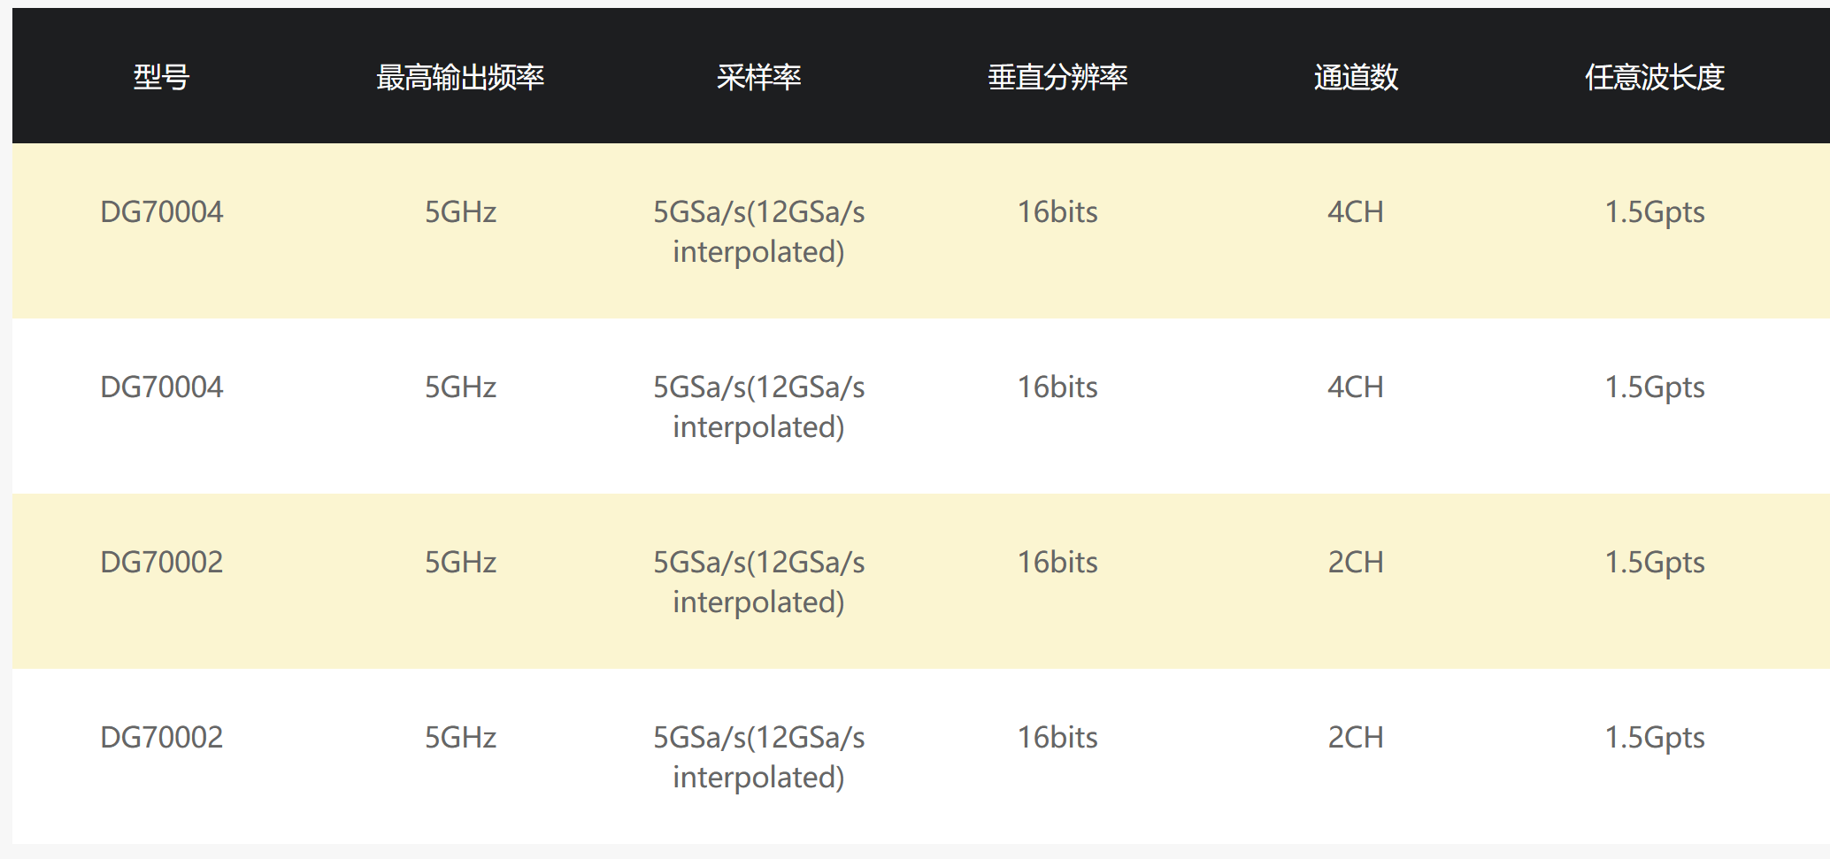Select the 采样率 header cell

tap(758, 78)
